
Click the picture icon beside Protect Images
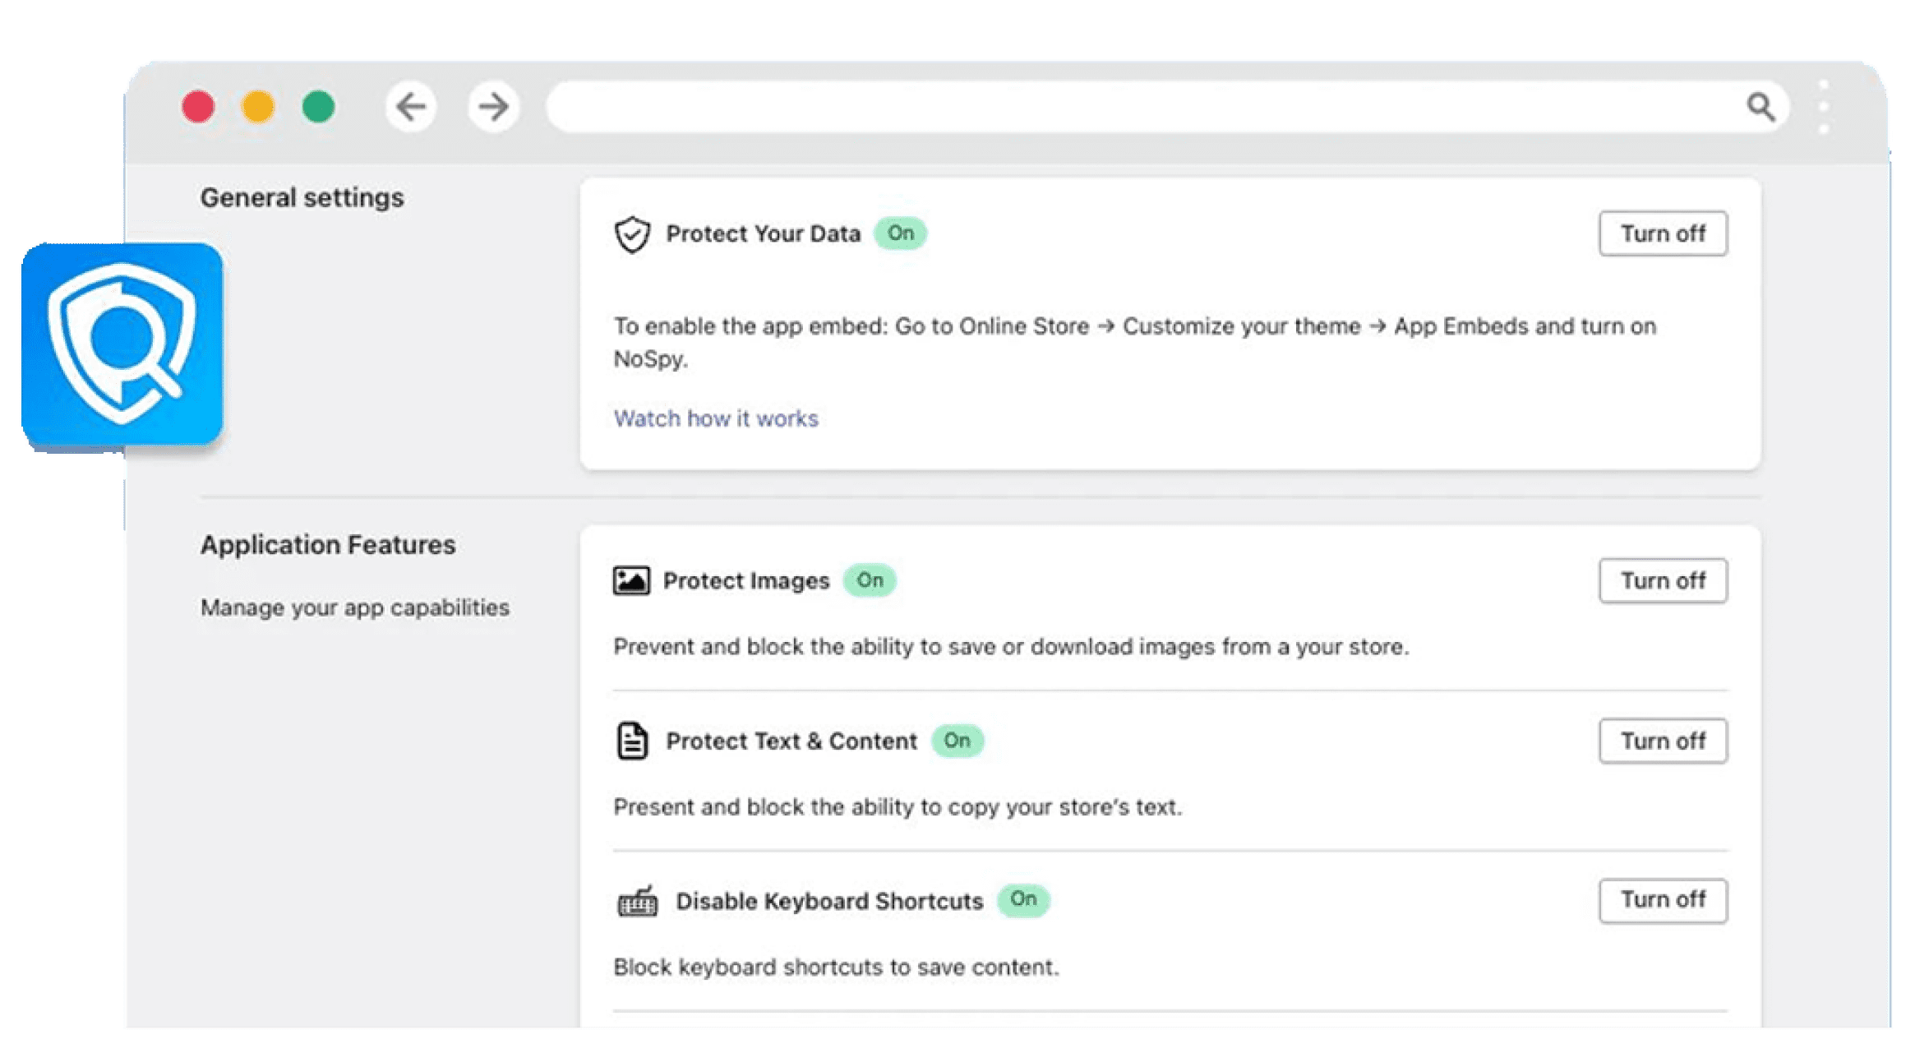point(631,580)
